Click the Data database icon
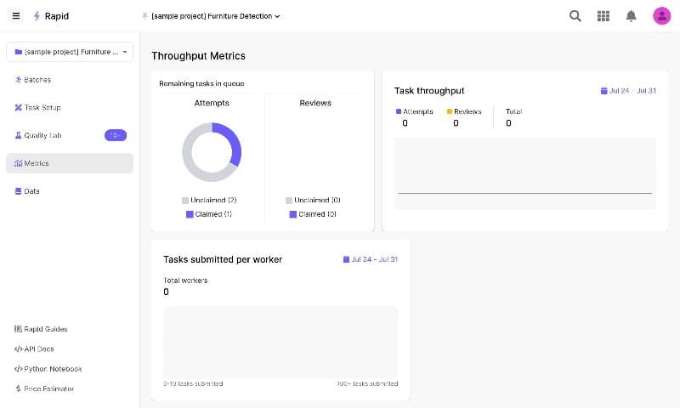Viewport: 680px width, 408px height. coord(18,191)
